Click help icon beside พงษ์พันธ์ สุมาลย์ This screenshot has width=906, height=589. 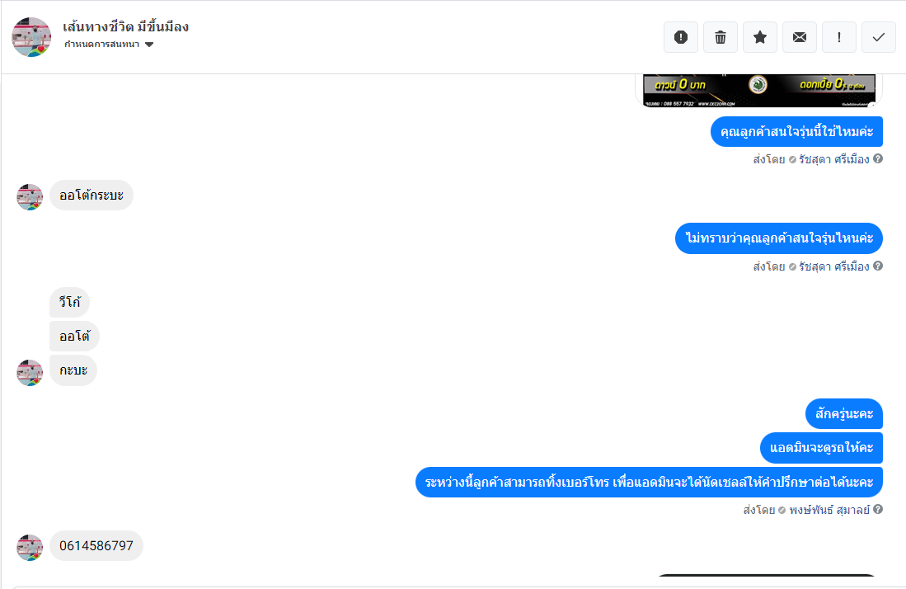(878, 509)
